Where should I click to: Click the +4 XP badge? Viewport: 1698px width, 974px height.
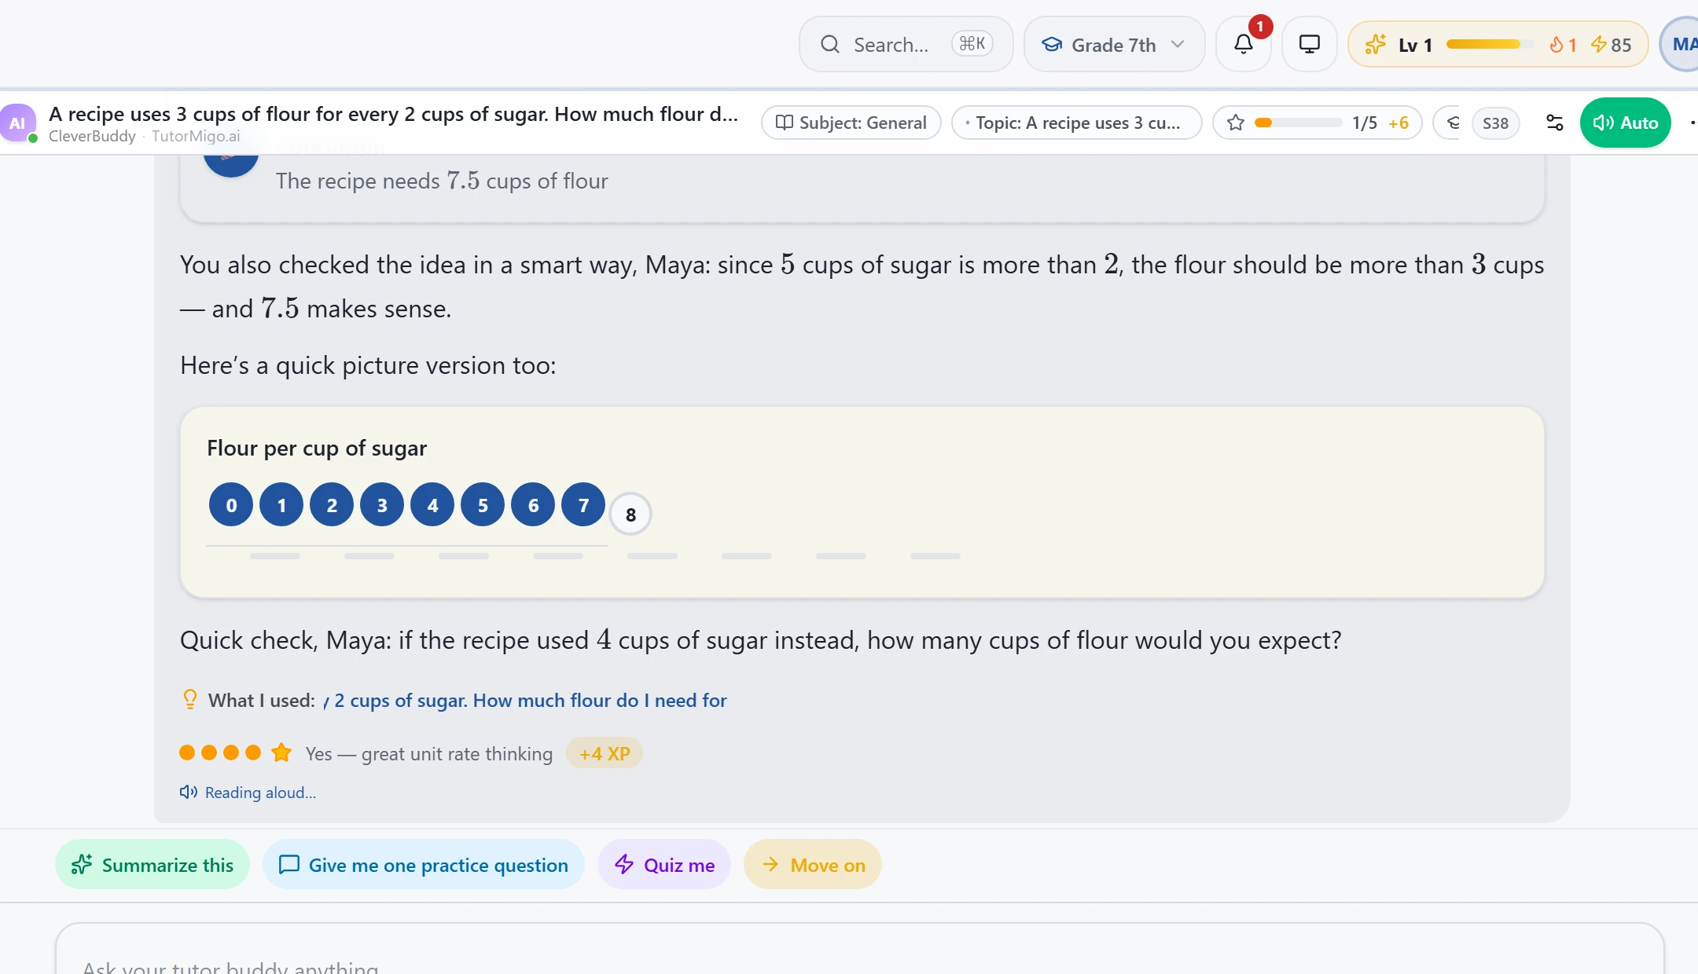pyautogui.click(x=604, y=753)
